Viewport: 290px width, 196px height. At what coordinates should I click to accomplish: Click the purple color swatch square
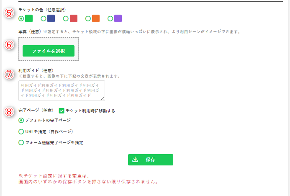(118, 18)
